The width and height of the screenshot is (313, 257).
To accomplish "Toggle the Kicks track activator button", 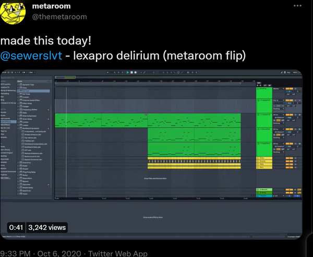I will tap(289, 158).
